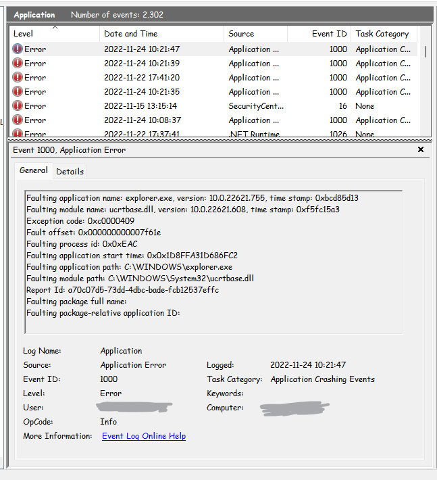Click error icon of SecurityCenter event row

(x=18, y=105)
